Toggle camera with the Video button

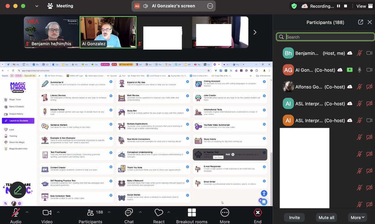click(x=47, y=216)
